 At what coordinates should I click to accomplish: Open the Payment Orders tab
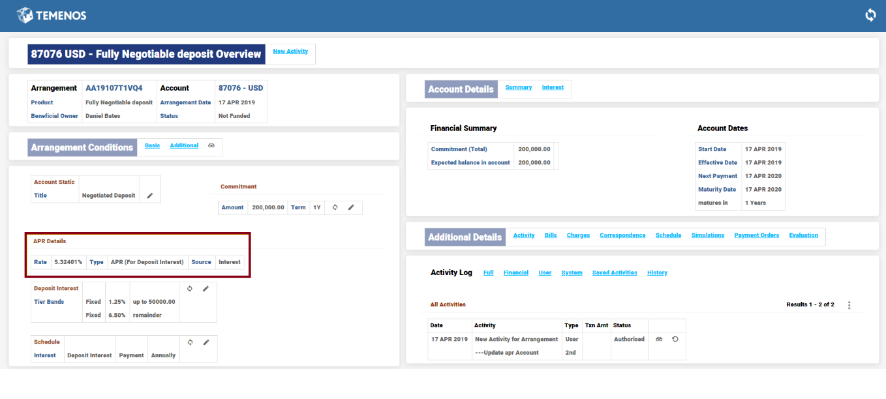756,235
